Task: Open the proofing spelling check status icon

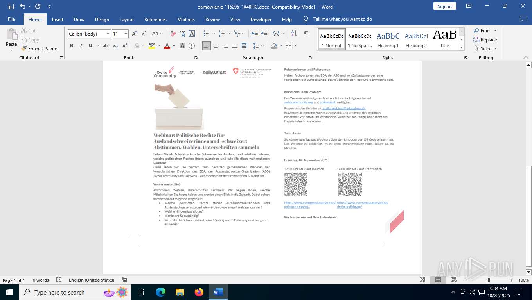Action: (59, 280)
